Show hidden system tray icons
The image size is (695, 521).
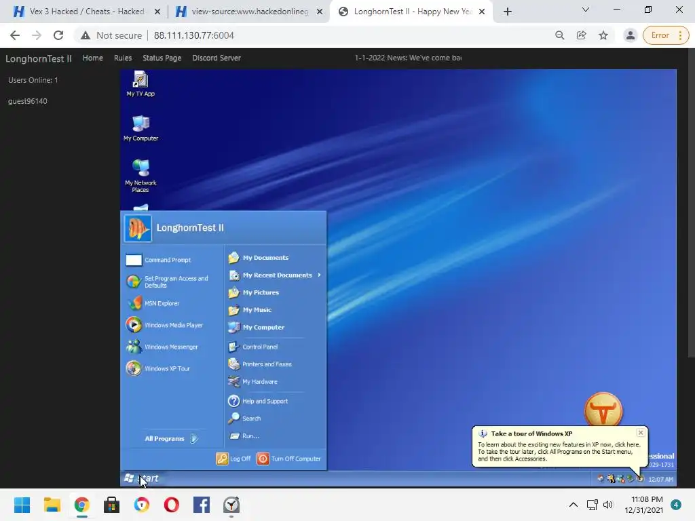(x=573, y=505)
